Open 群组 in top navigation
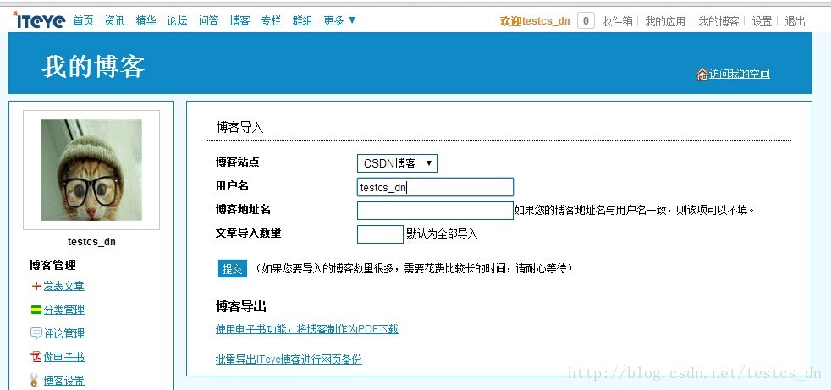831x390 pixels. click(x=302, y=20)
